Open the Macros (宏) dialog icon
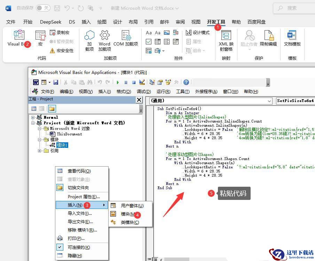The height and width of the screenshot is (261, 315). [x=40, y=38]
